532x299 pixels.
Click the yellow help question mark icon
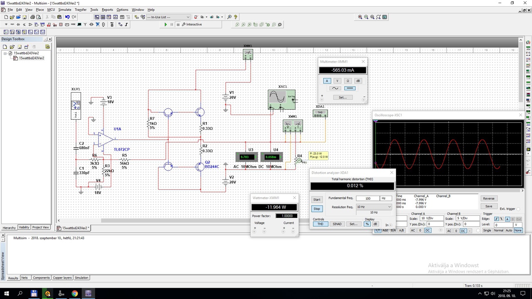(x=236, y=17)
